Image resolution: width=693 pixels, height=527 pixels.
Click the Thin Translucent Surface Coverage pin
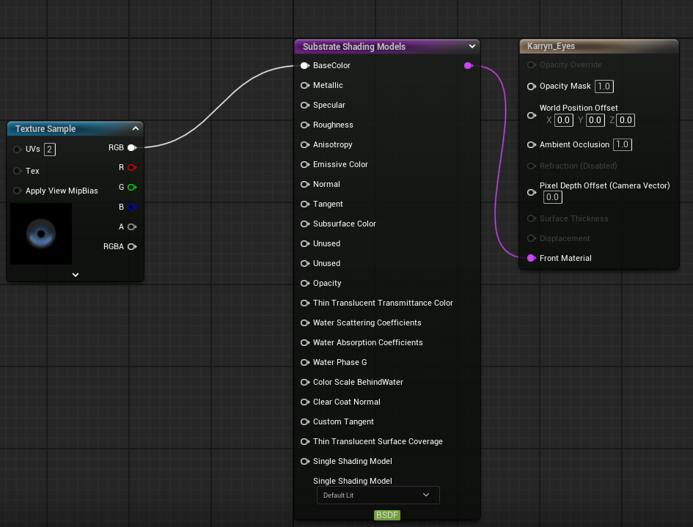tap(304, 442)
